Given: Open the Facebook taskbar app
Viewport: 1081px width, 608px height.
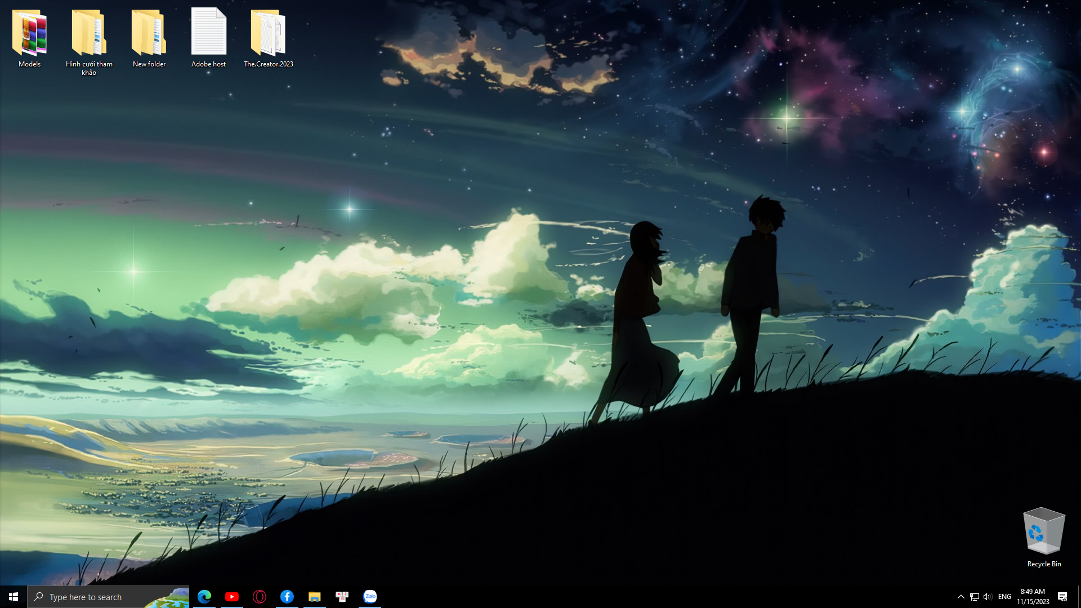Looking at the screenshot, I should (287, 597).
